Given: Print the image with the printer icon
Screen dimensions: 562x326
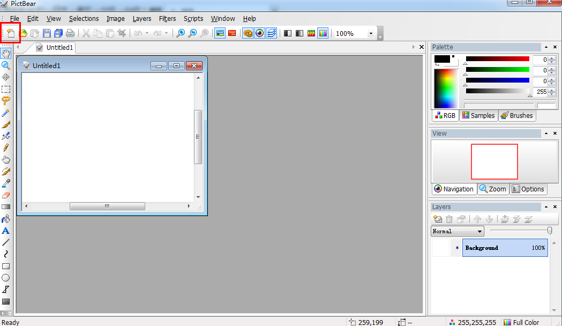Looking at the screenshot, I should [70, 33].
